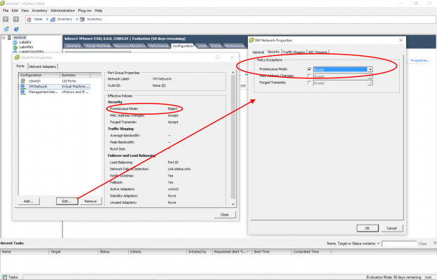Open the Properties link behind dialog
The height and width of the screenshot is (280, 437).
point(420,60)
